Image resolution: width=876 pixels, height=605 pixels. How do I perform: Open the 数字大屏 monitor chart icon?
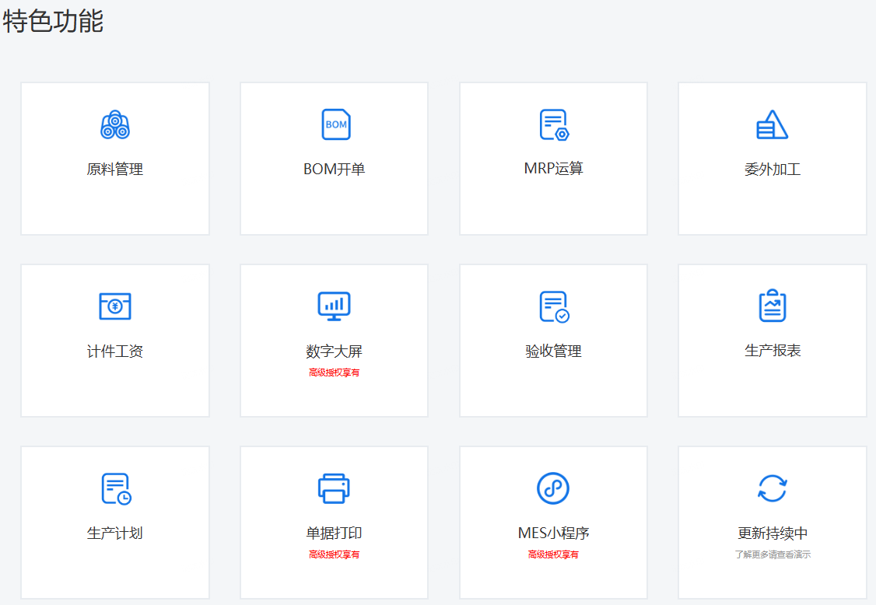point(334,306)
